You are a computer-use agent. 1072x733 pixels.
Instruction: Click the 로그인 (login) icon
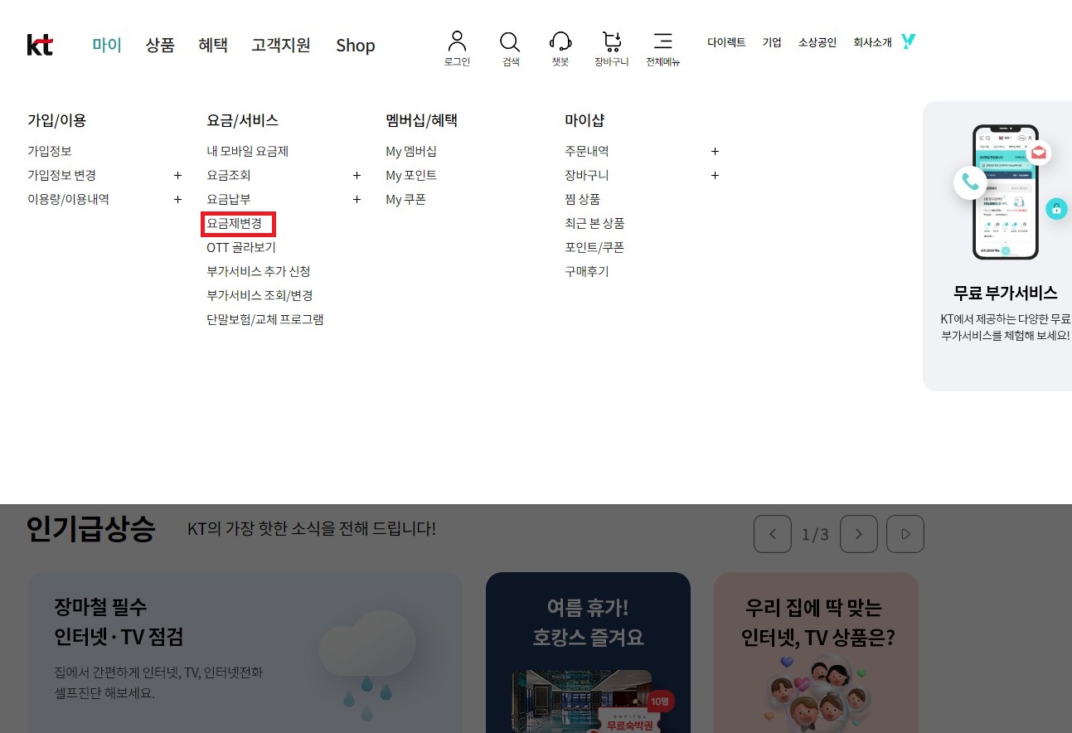(x=457, y=41)
